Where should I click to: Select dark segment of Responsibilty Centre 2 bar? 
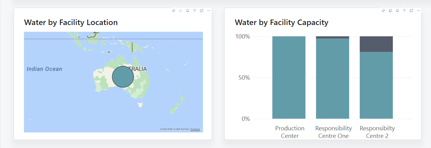(x=376, y=44)
